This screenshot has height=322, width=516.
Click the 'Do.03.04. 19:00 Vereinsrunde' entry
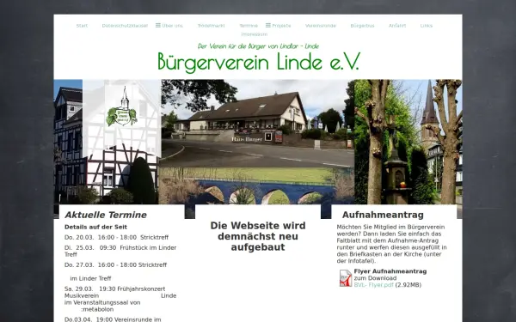(x=113, y=319)
